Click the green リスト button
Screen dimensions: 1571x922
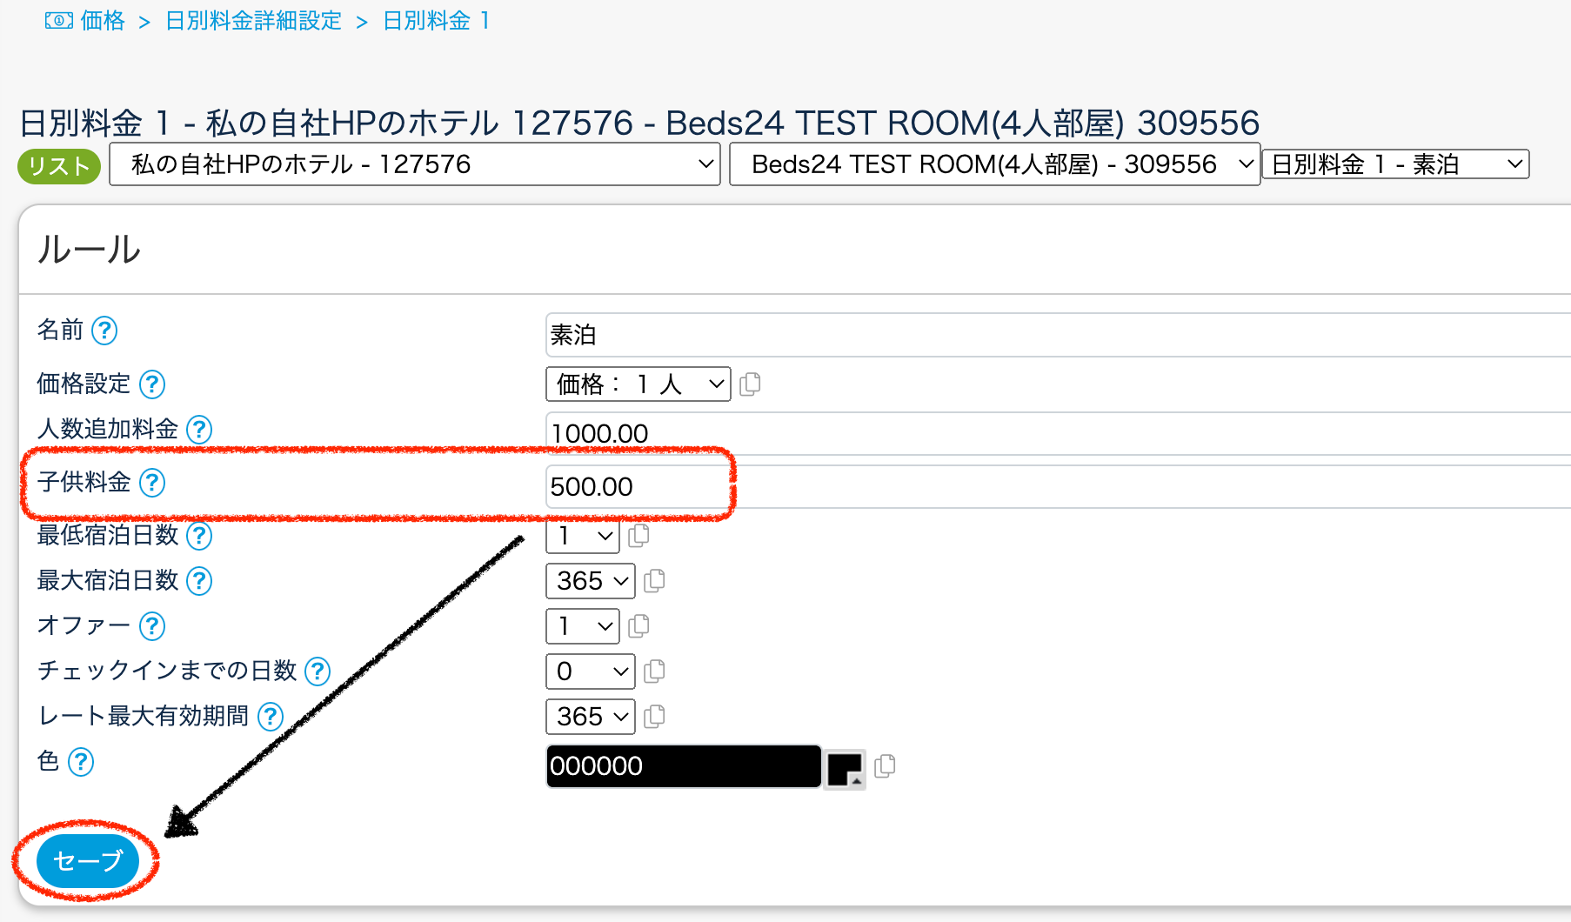coord(58,165)
